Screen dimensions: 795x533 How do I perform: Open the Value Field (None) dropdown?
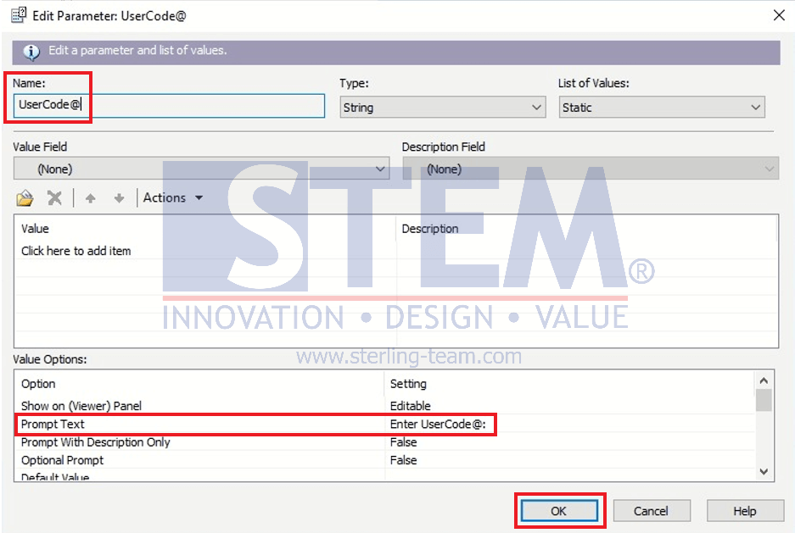(201, 169)
